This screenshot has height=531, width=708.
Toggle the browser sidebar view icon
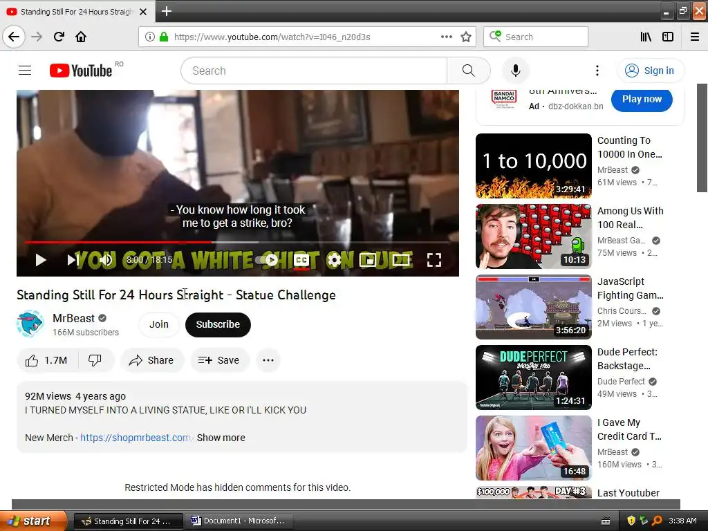click(x=668, y=37)
